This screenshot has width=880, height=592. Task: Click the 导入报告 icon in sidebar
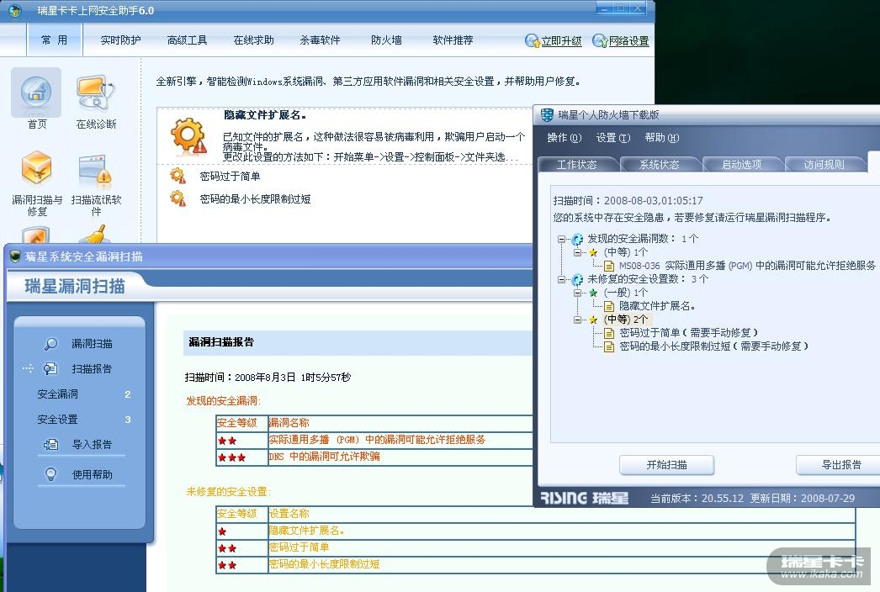point(50,445)
